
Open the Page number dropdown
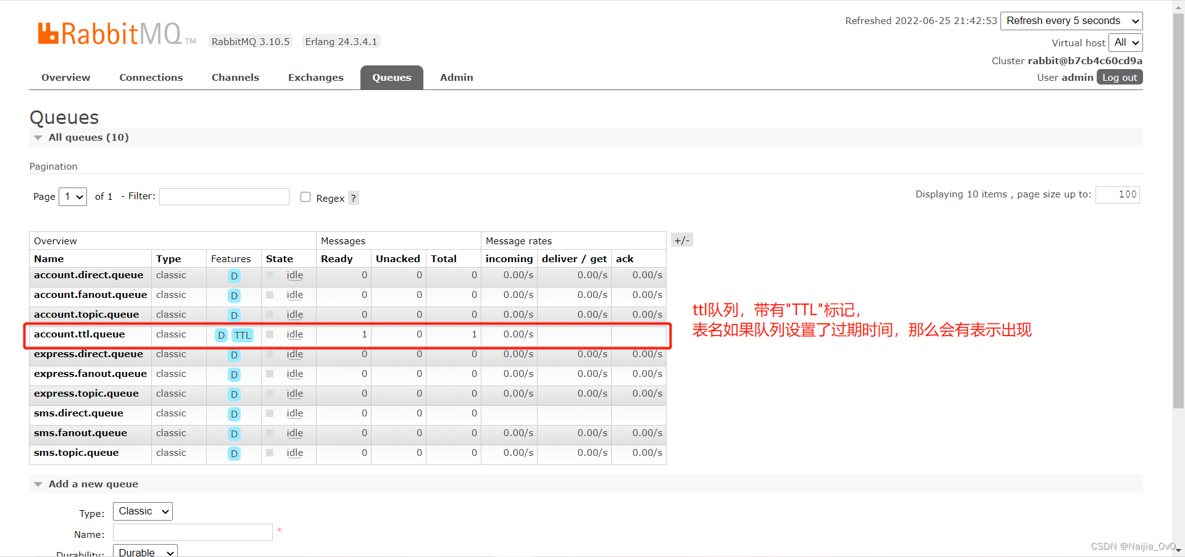(73, 197)
